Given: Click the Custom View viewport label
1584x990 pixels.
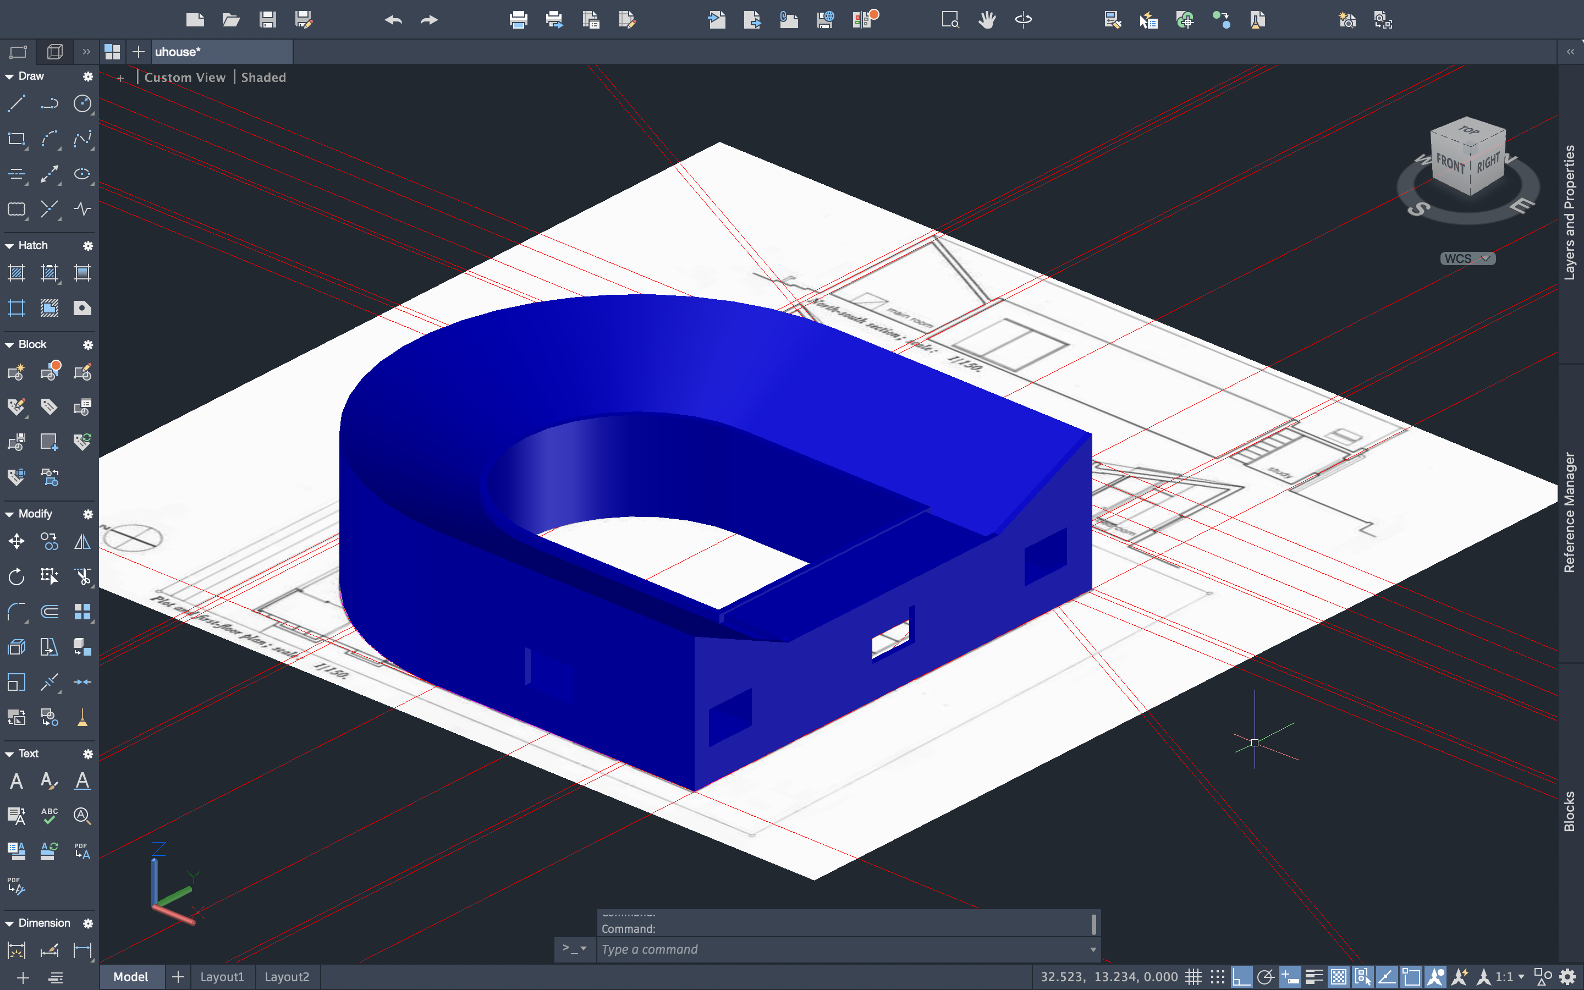Looking at the screenshot, I should [185, 77].
